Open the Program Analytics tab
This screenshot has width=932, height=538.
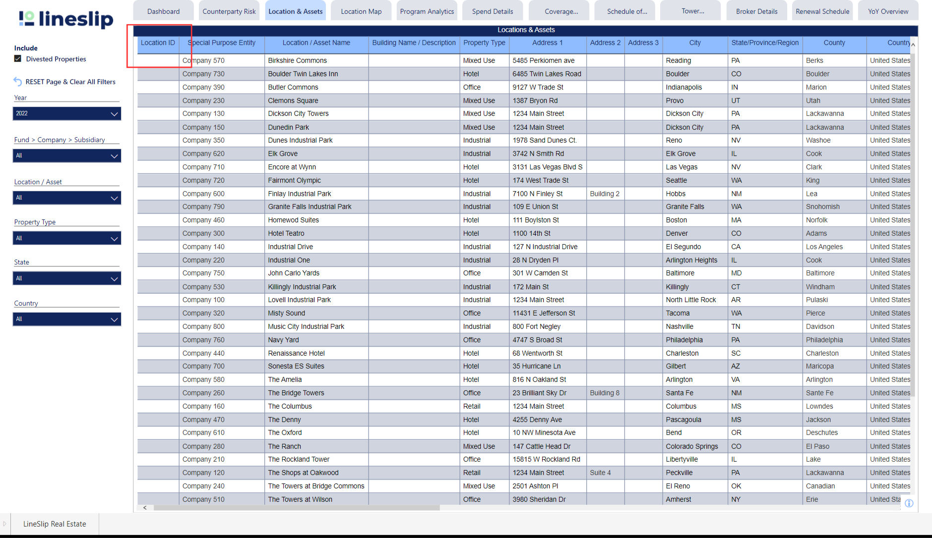click(x=427, y=11)
